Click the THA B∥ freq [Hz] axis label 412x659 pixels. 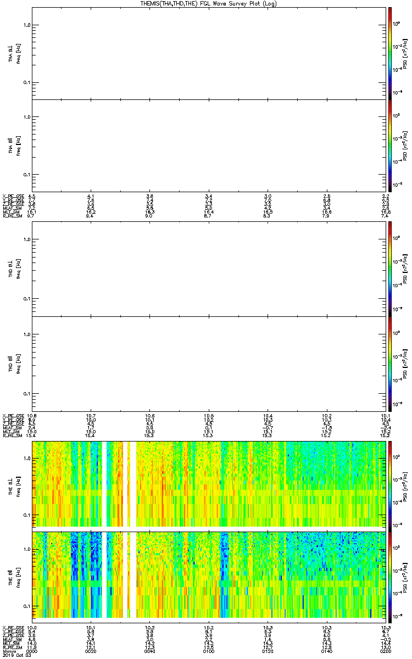pos(14,146)
